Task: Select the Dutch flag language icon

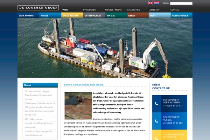Action: 156,3
